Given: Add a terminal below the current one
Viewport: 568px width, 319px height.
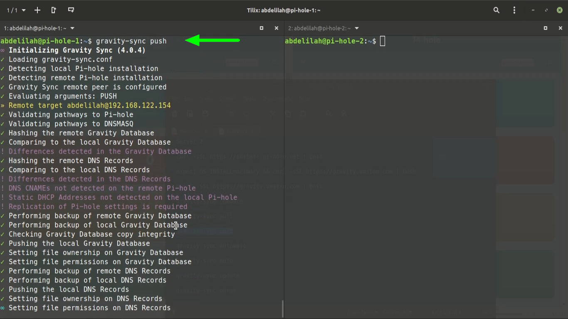Looking at the screenshot, I should 71,10.
